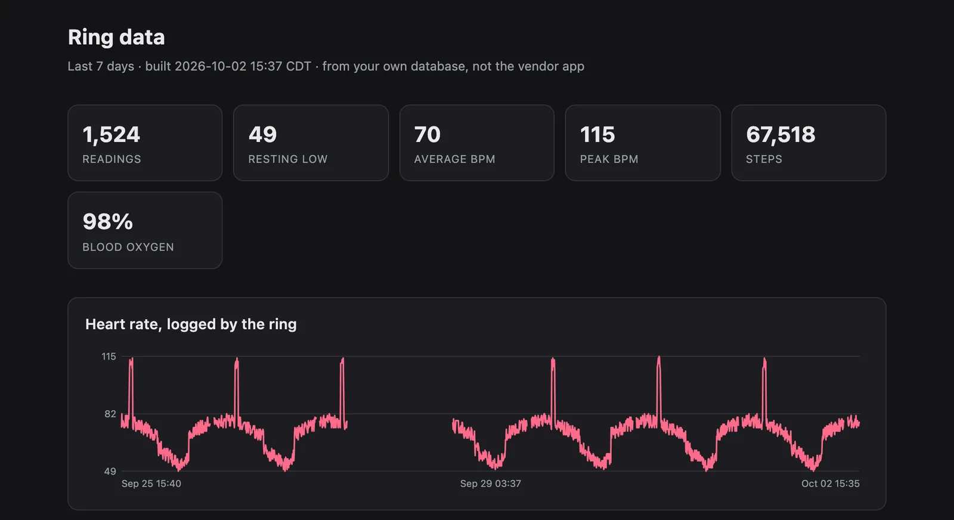Click the "Ring data" page heading
This screenshot has height=520, width=954.
[116, 37]
